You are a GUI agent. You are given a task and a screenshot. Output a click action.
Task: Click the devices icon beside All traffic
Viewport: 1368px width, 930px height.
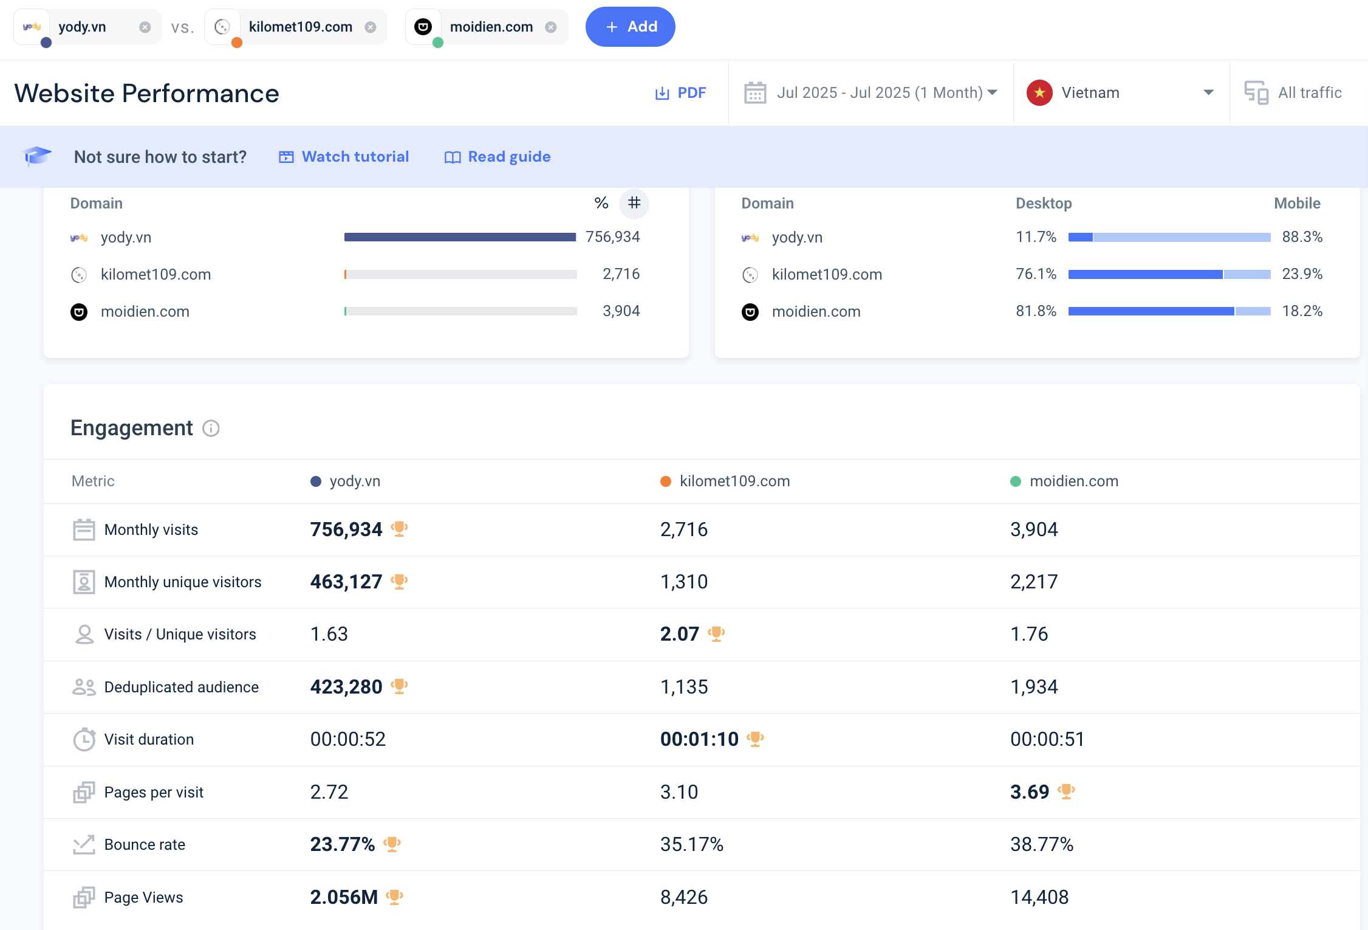click(x=1256, y=93)
